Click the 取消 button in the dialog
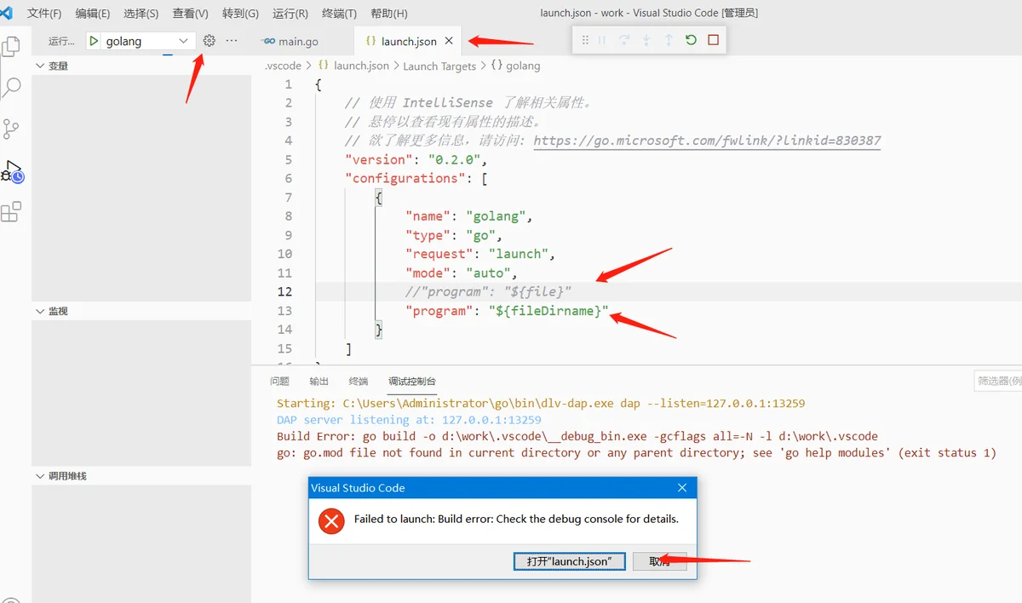1022x603 pixels. click(659, 561)
